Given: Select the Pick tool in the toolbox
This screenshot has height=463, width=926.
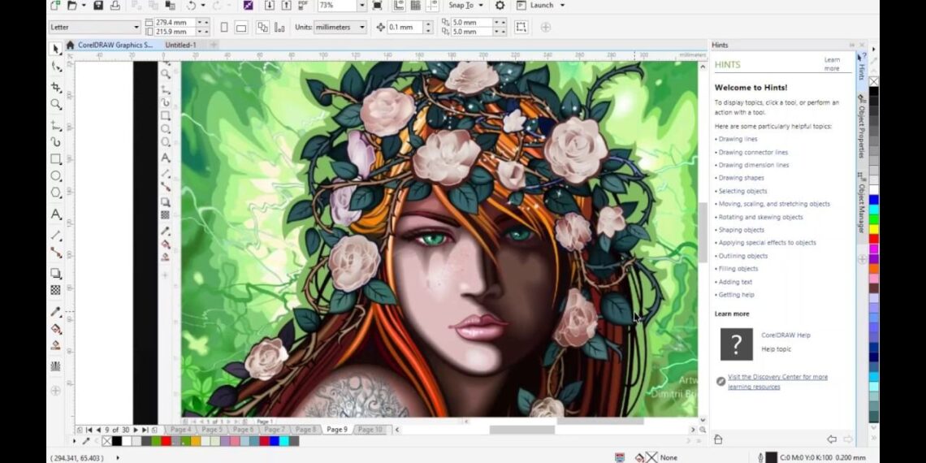Looking at the screenshot, I should [56, 49].
